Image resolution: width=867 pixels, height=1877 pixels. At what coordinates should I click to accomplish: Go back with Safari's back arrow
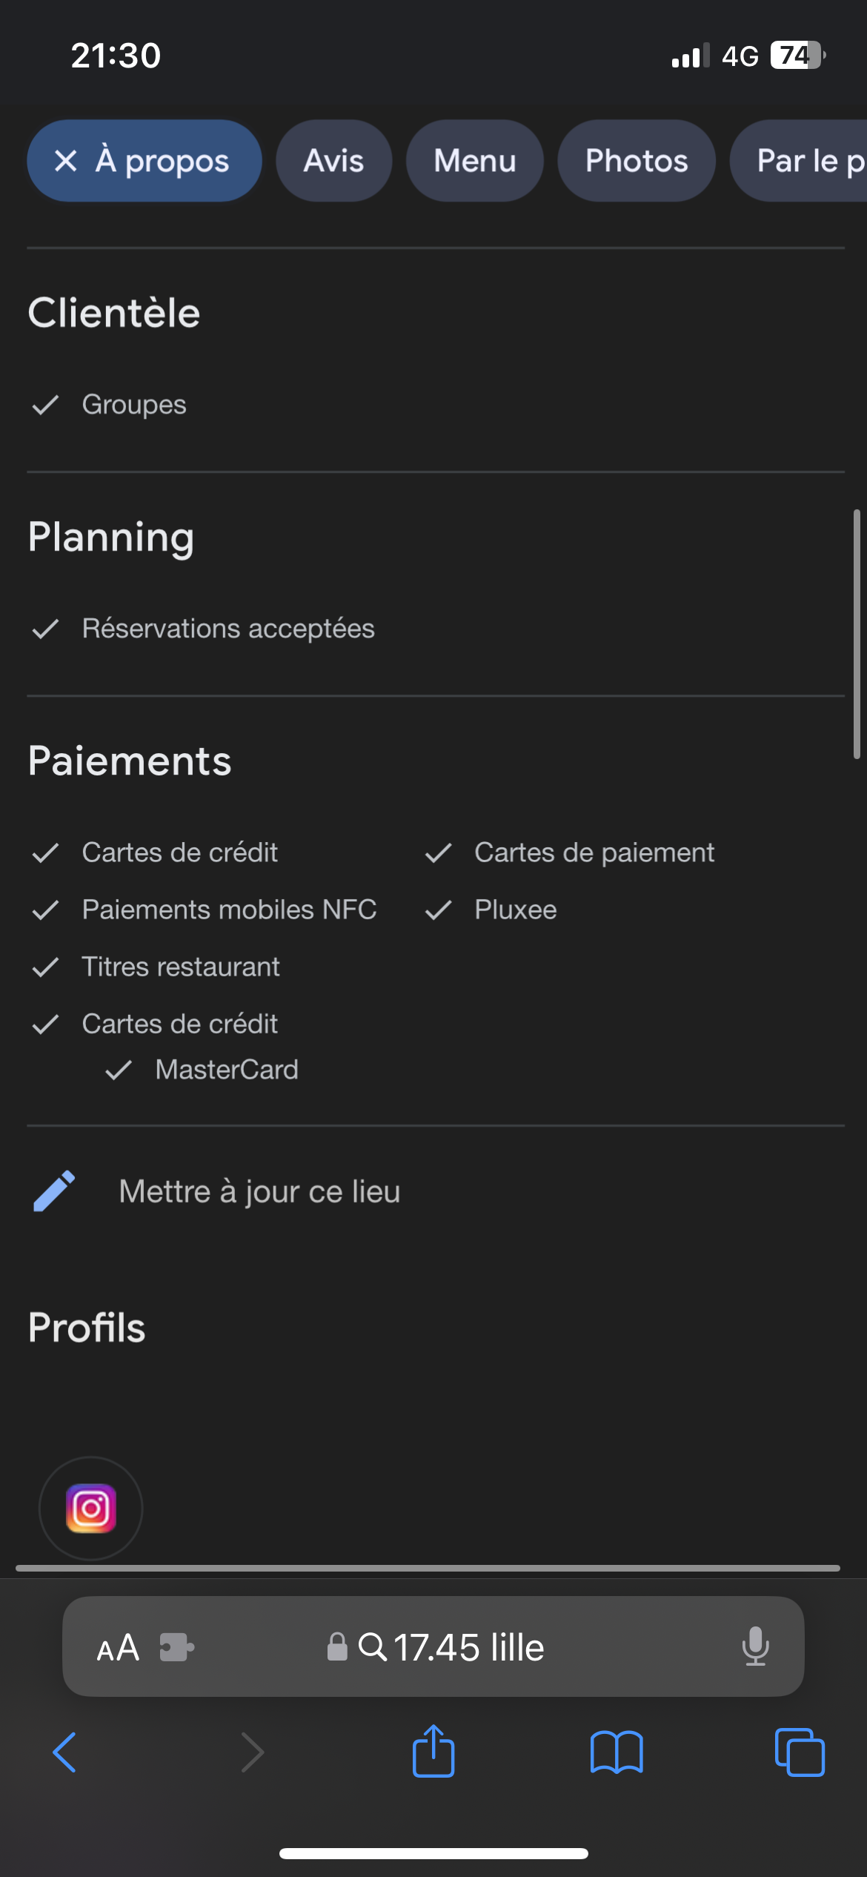click(x=65, y=1752)
